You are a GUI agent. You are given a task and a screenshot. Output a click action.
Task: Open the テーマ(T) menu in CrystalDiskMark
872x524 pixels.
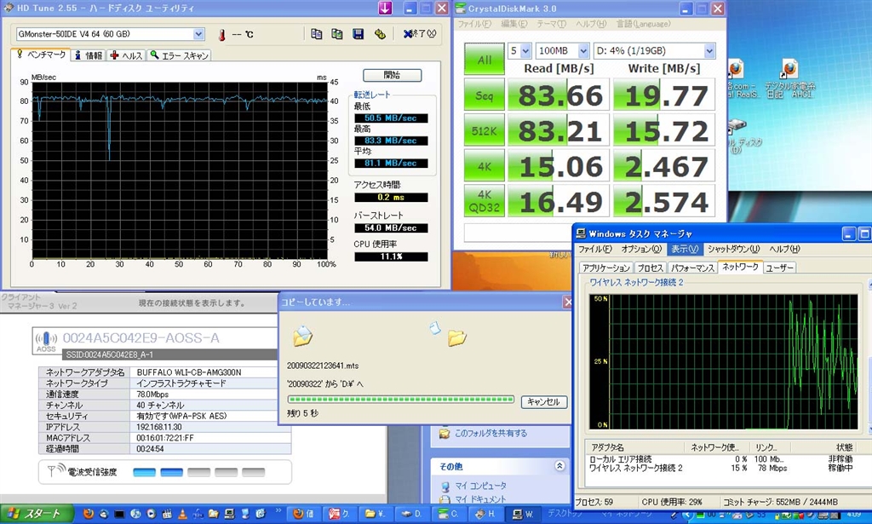click(552, 24)
